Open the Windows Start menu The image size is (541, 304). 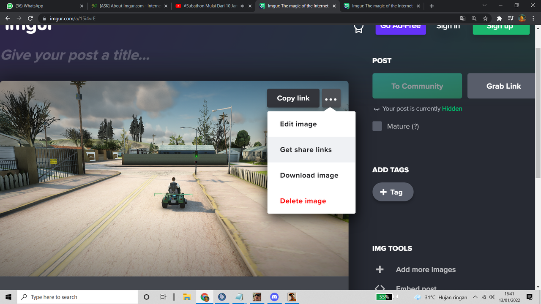[x=8, y=297]
